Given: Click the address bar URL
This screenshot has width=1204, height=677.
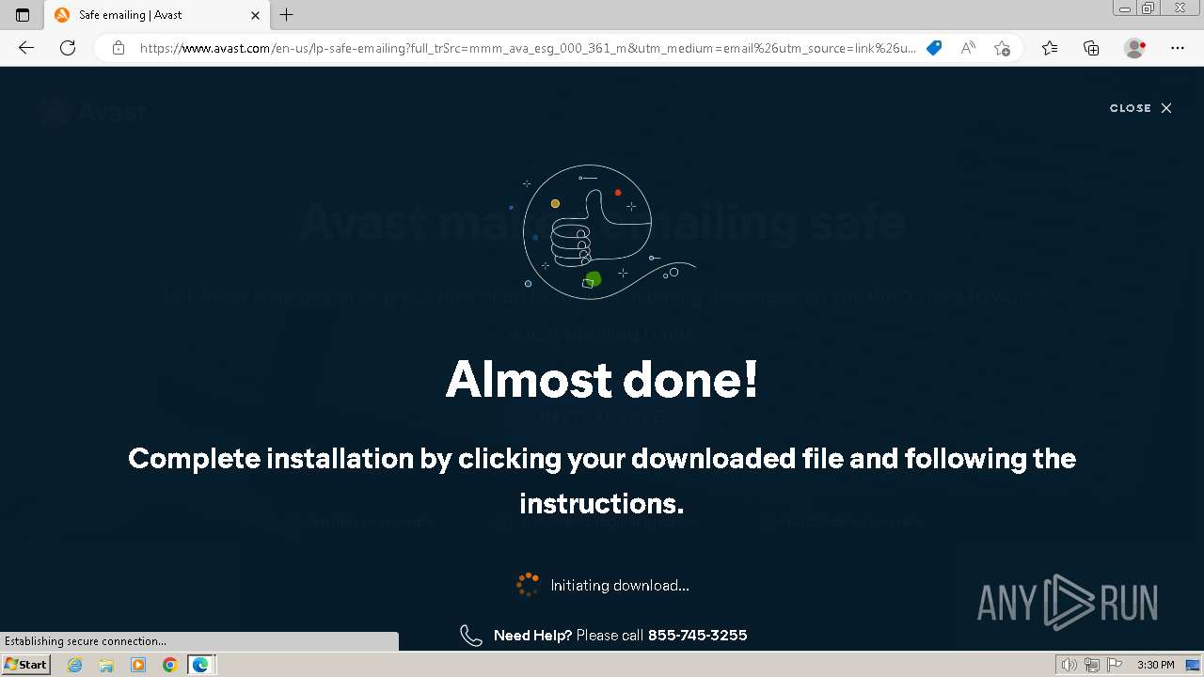Looking at the screenshot, I should [x=527, y=48].
